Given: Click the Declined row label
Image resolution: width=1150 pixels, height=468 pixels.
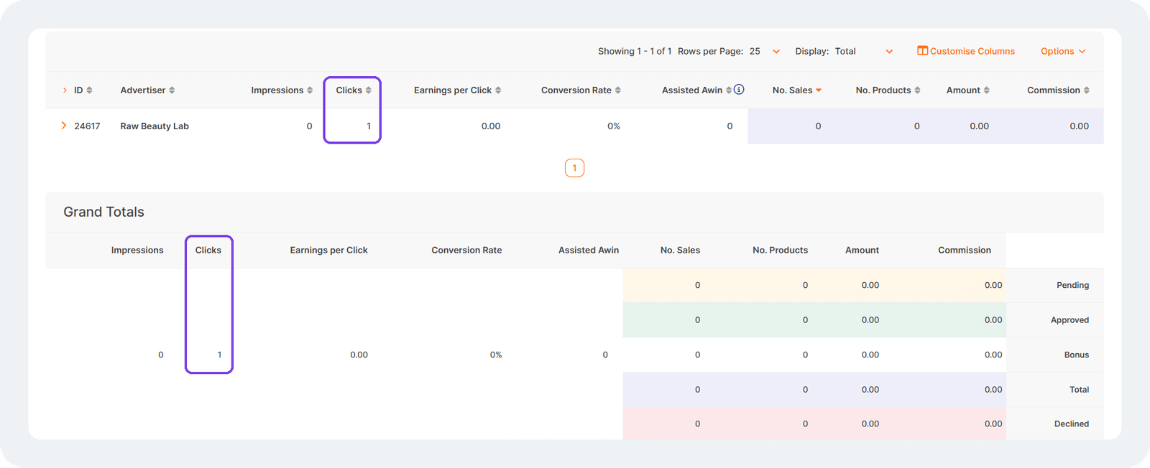Looking at the screenshot, I should point(1071,424).
